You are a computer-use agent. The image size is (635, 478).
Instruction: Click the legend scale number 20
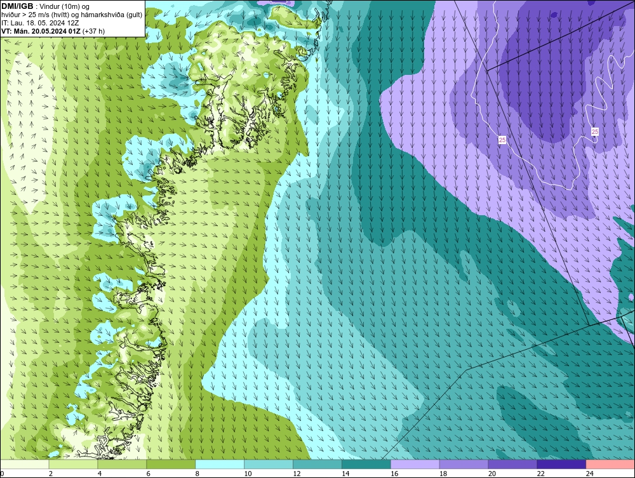tap(492, 474)
